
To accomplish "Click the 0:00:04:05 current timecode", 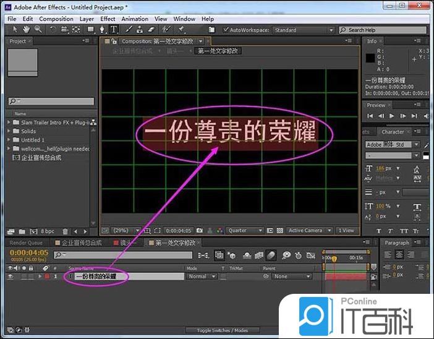I will (x=28, y=252).
